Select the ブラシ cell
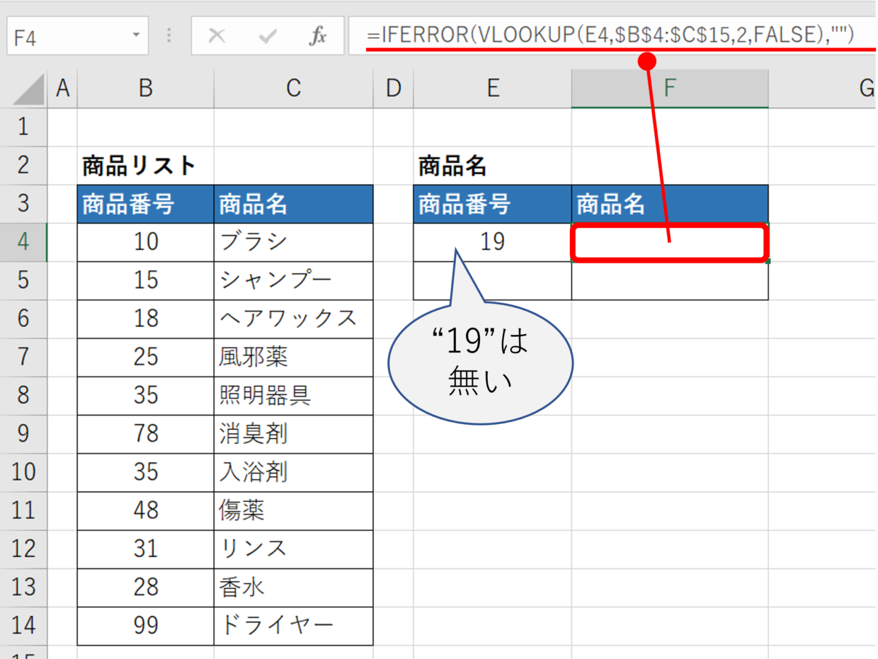 293,242
